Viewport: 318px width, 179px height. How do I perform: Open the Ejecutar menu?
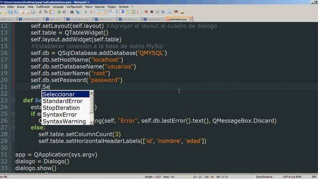pyautogui.click(x=100, y=6)
